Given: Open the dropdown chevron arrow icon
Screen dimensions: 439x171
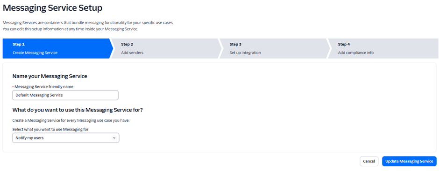Looking at the screenshot, I should (114, 138).
